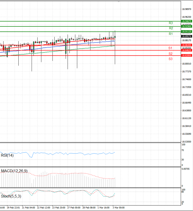Click the 18.61130 price axis value
This screenshot has height=211, width=193.
click(x=187, y=118)
